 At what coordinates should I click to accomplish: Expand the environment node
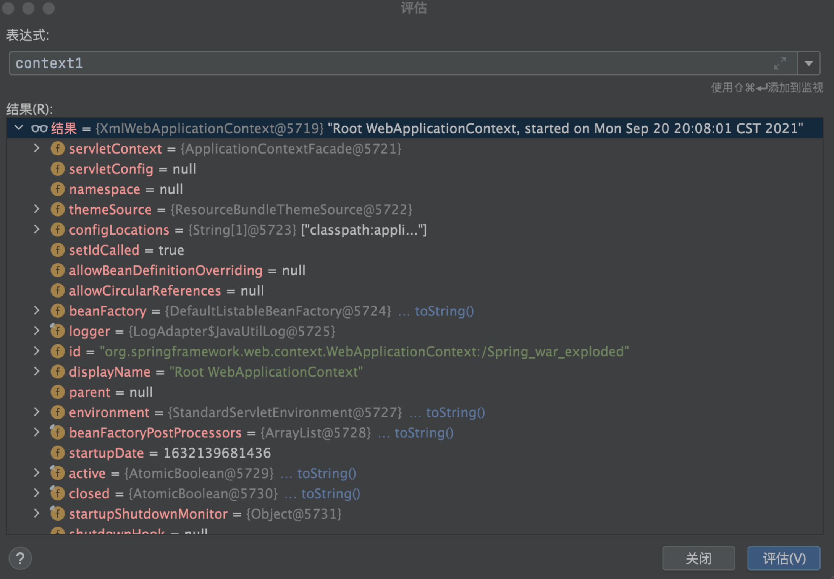(37, 412)
